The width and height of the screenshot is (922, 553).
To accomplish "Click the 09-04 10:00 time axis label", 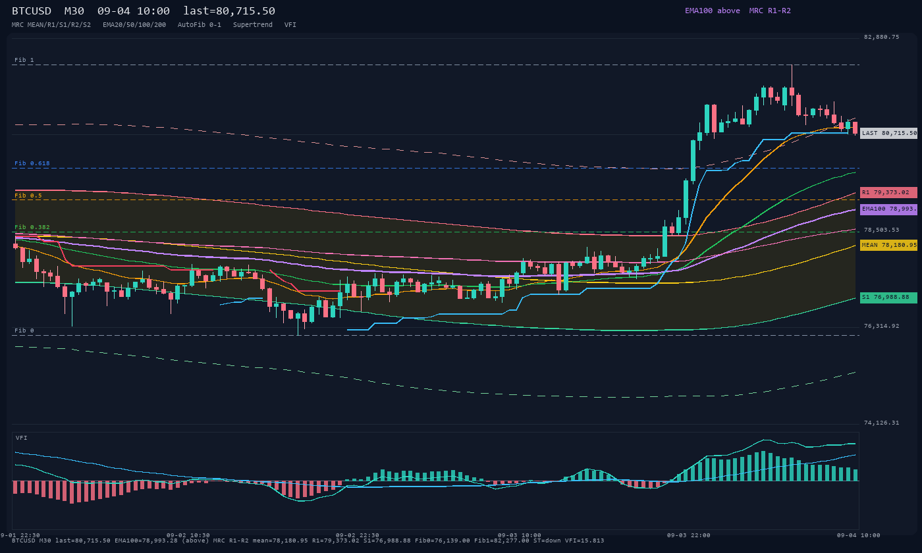I will (x=858, y=535).
